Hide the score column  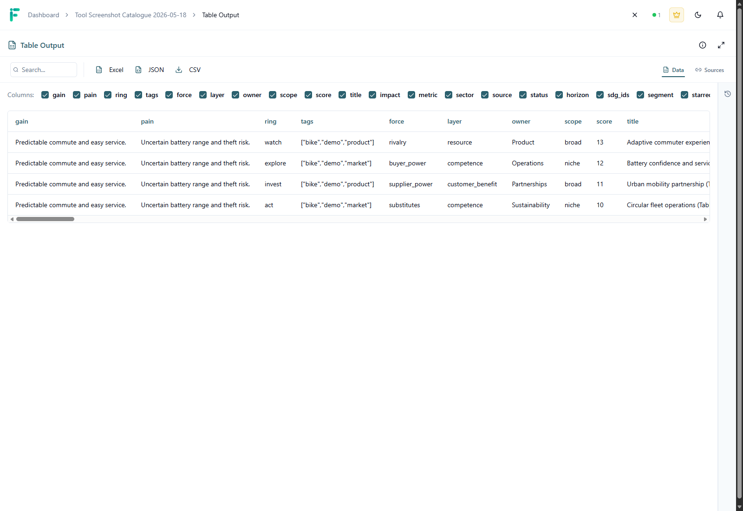(x=308, y=95)
